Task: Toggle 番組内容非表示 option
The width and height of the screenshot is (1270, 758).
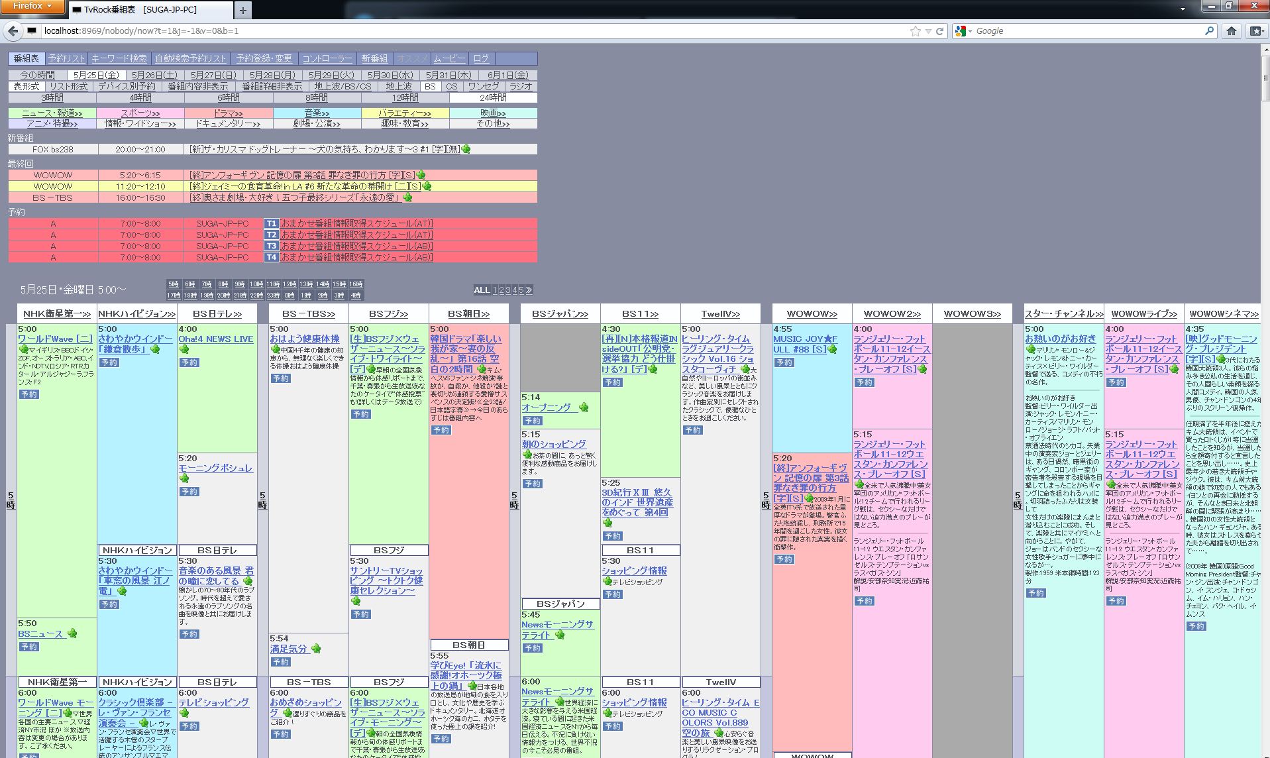Action: (197, 86)
